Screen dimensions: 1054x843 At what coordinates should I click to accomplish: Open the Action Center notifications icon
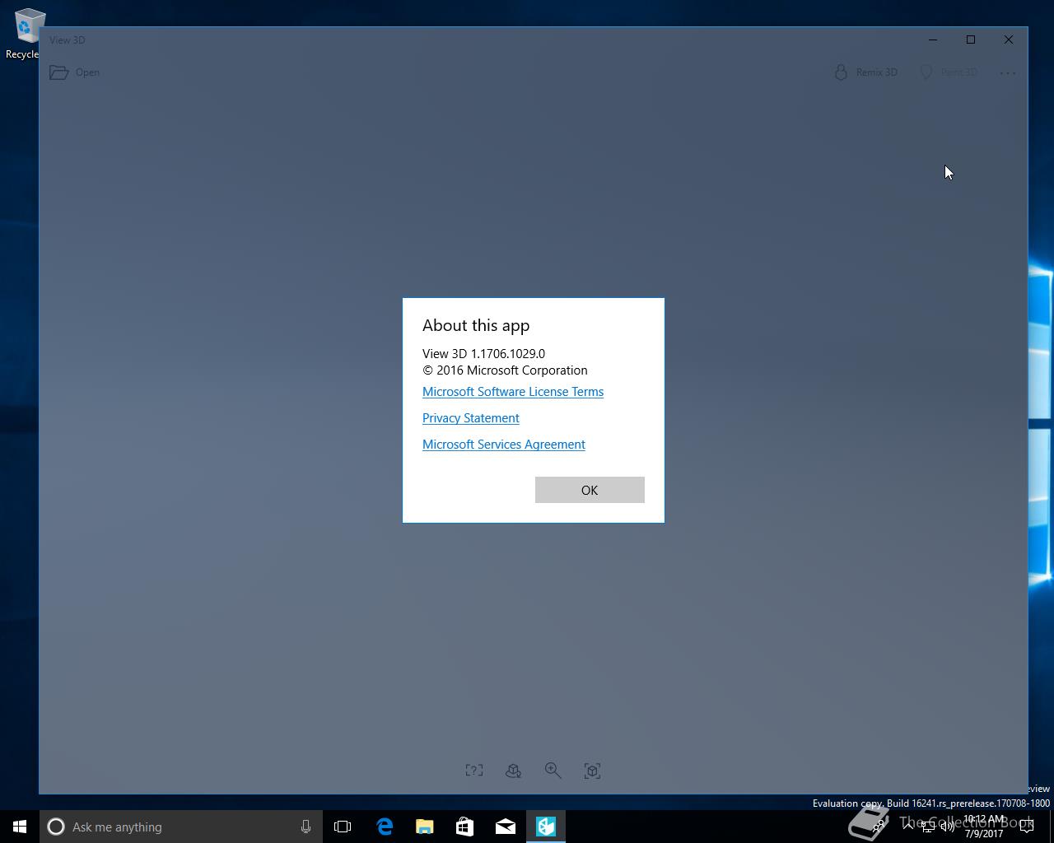coord(1026,827)
